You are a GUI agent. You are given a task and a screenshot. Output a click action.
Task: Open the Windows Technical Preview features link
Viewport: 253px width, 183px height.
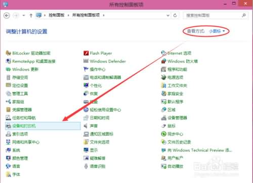click(x=200, y=150)
